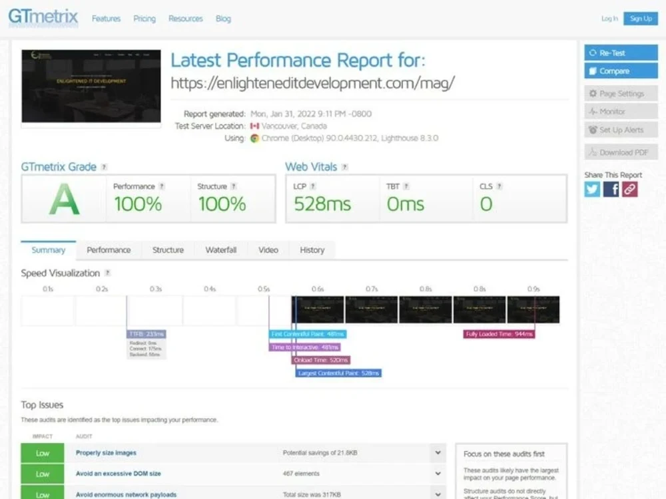Image resolution: width=666 pixels, height=499 pixels.
Task: Expand Properly size images audit
Action: click(x=438, y=452)
